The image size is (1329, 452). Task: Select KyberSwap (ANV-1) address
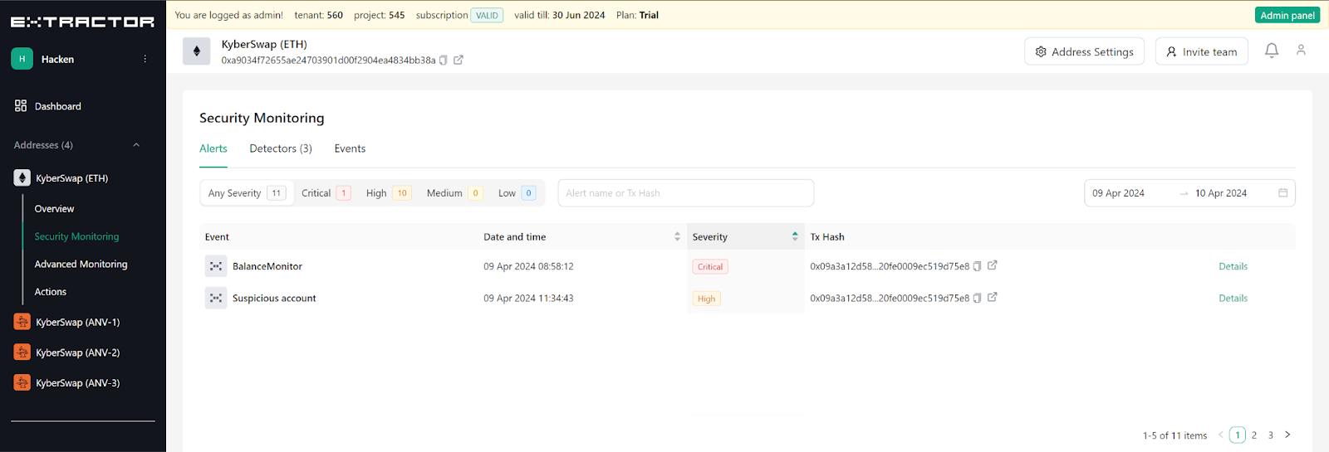(77, 322)
